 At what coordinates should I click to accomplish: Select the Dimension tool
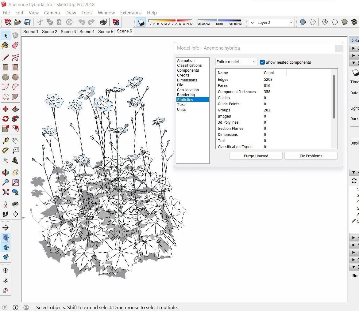point(15,141)
